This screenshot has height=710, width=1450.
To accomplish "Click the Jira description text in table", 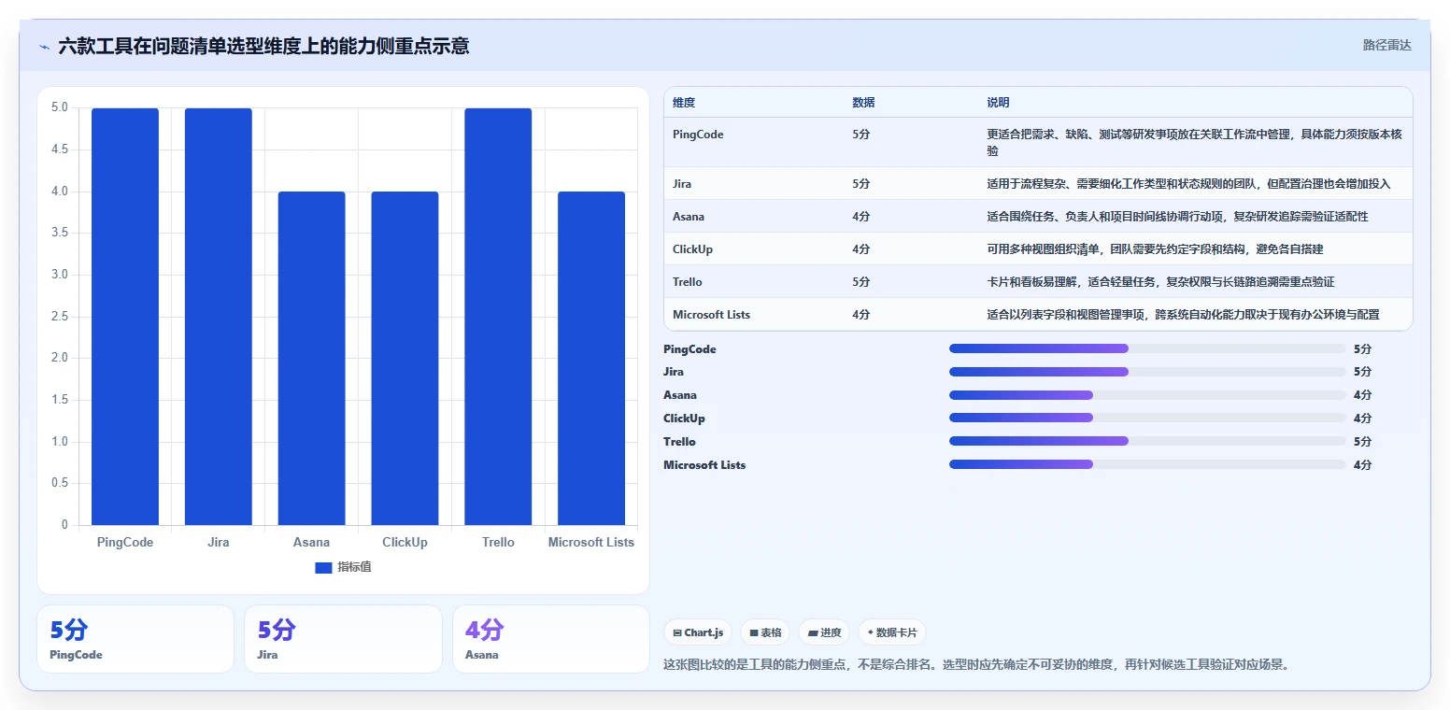I will coord(1188,184).
